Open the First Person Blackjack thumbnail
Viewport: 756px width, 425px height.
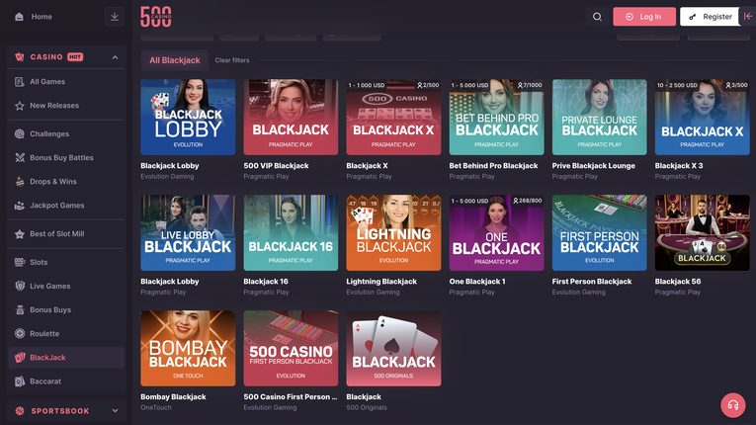coord(599,233)
